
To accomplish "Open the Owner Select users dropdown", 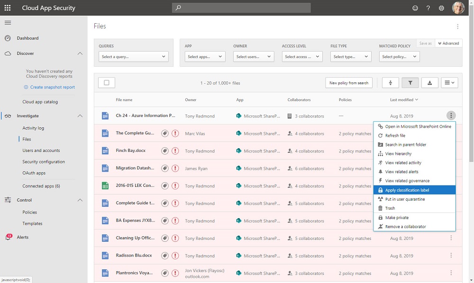I will [254, 57].
